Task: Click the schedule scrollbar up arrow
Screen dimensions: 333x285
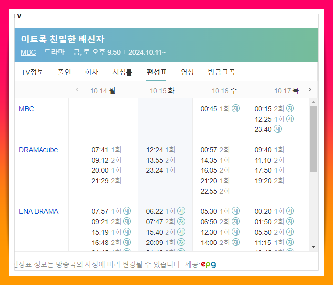Action: point(313,102)
